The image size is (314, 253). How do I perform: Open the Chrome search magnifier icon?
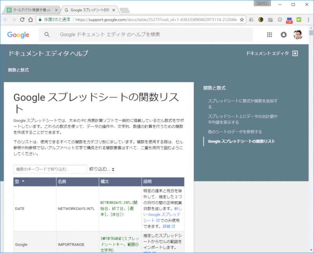pyautogui.click(x=47, y=35)
